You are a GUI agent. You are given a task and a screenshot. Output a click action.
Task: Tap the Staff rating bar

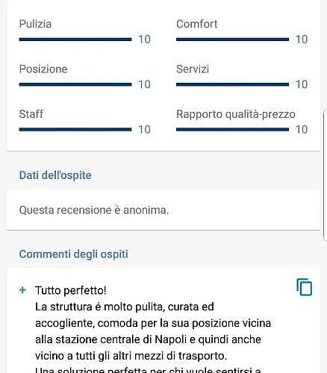tap(75, 129)
